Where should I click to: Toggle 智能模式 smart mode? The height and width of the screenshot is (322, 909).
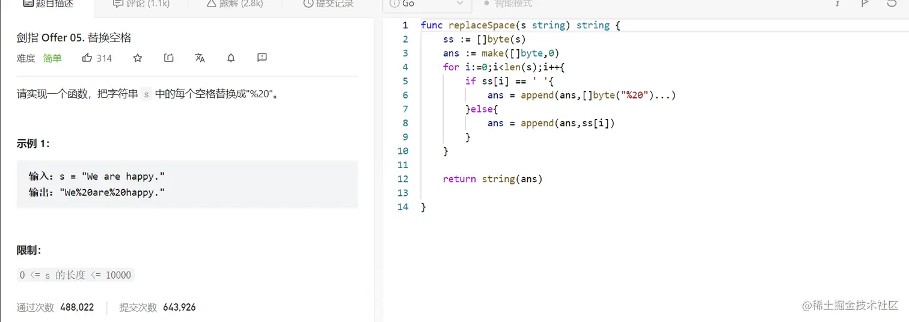pyautogui.click(x=509, y=4)
